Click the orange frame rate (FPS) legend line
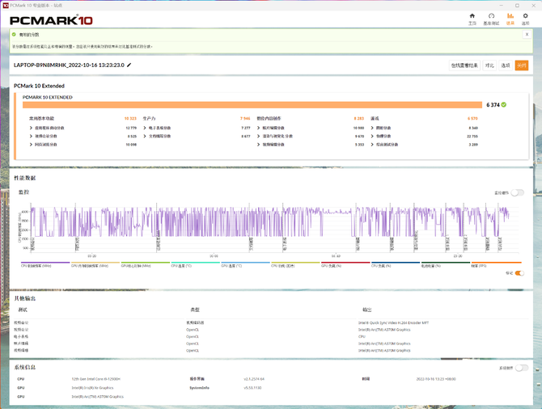542x409 pixels. [x=496, y=263]
